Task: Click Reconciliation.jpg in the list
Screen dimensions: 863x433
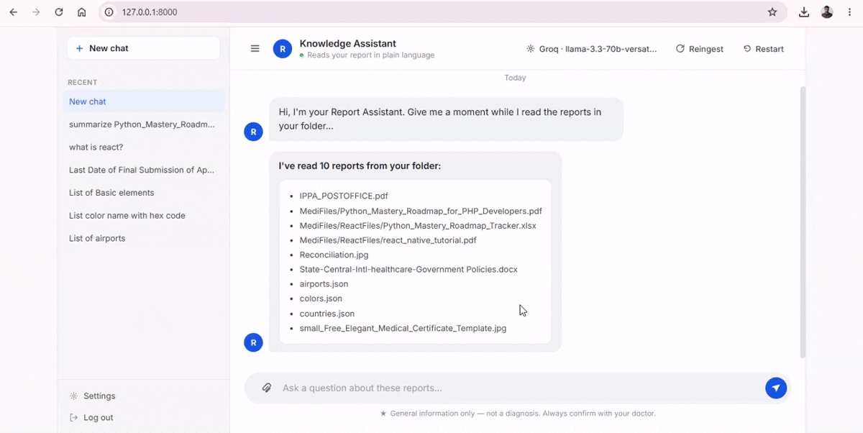Action: 334,255
